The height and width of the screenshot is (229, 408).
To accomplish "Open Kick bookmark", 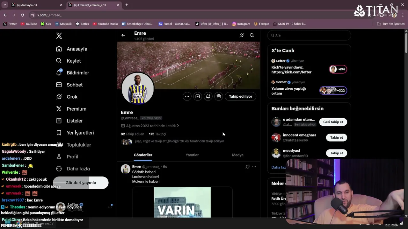I will [x=46, y=24].
